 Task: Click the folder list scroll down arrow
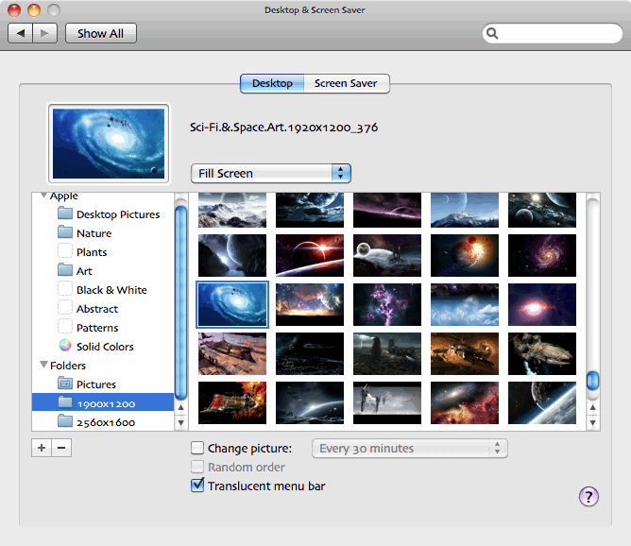pos(181,423)
